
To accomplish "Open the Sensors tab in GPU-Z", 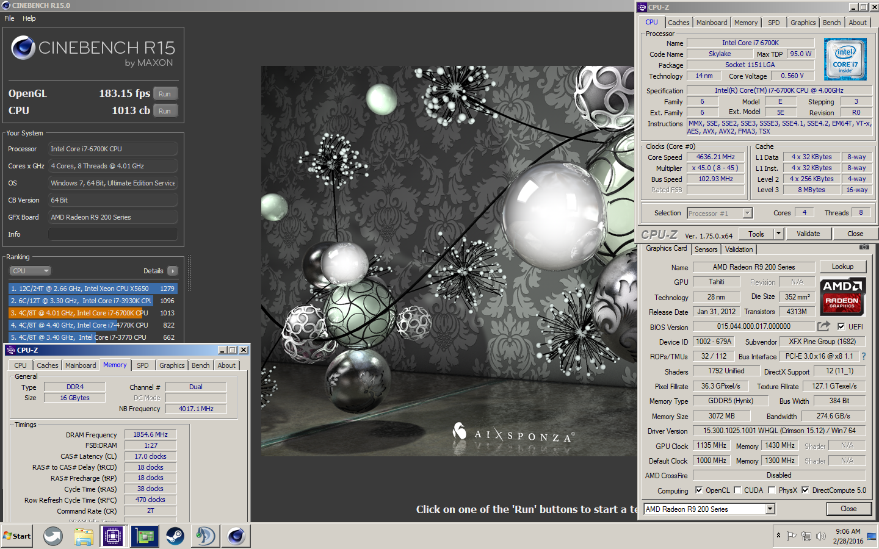I will (706, 249).
